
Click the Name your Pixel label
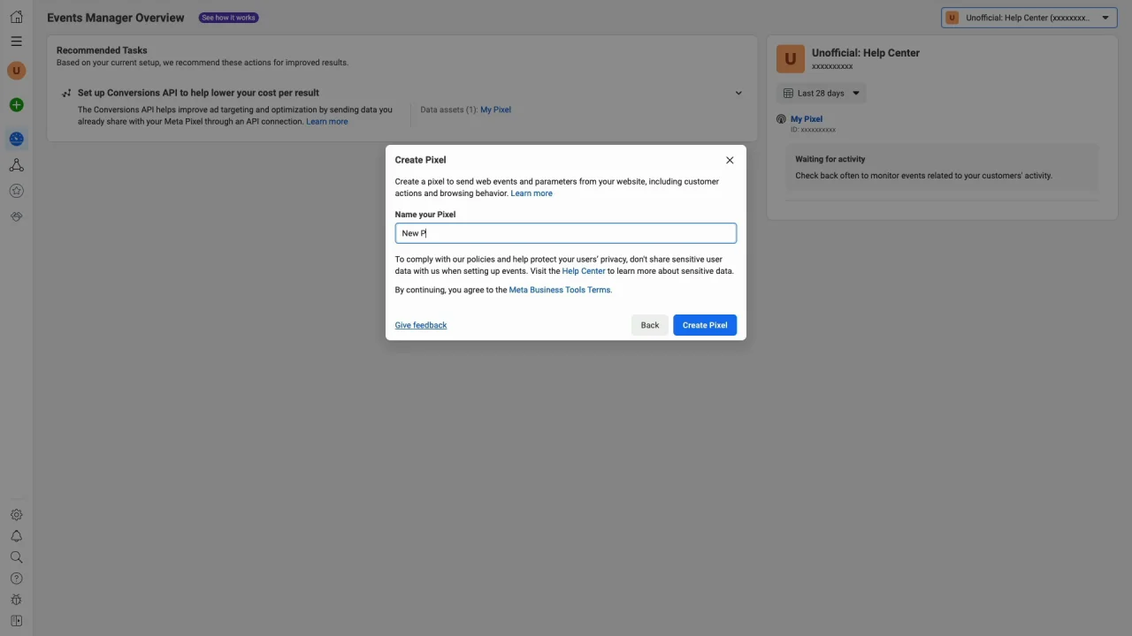tap(425, 215)
